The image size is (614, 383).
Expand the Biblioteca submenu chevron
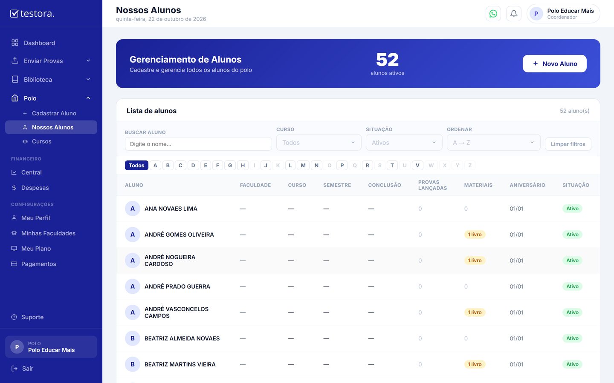coord(88,79)
